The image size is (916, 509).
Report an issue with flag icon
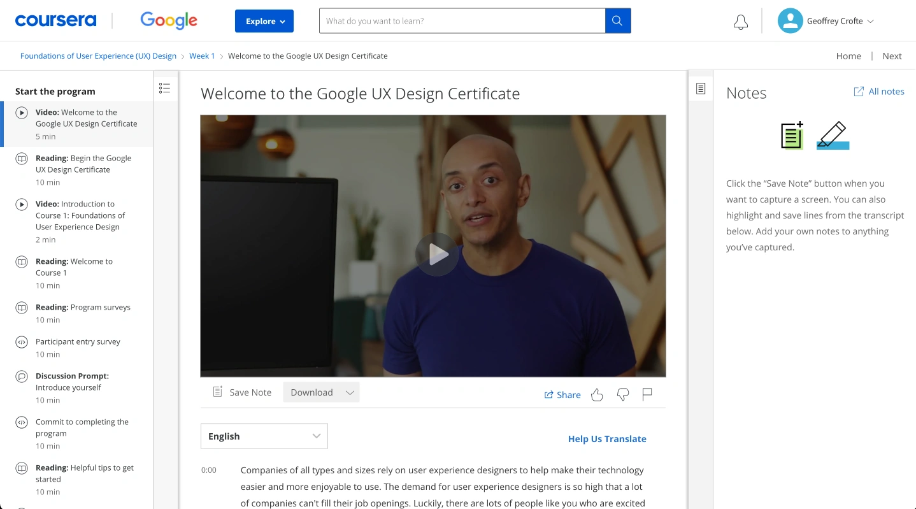tap(647, 395)
